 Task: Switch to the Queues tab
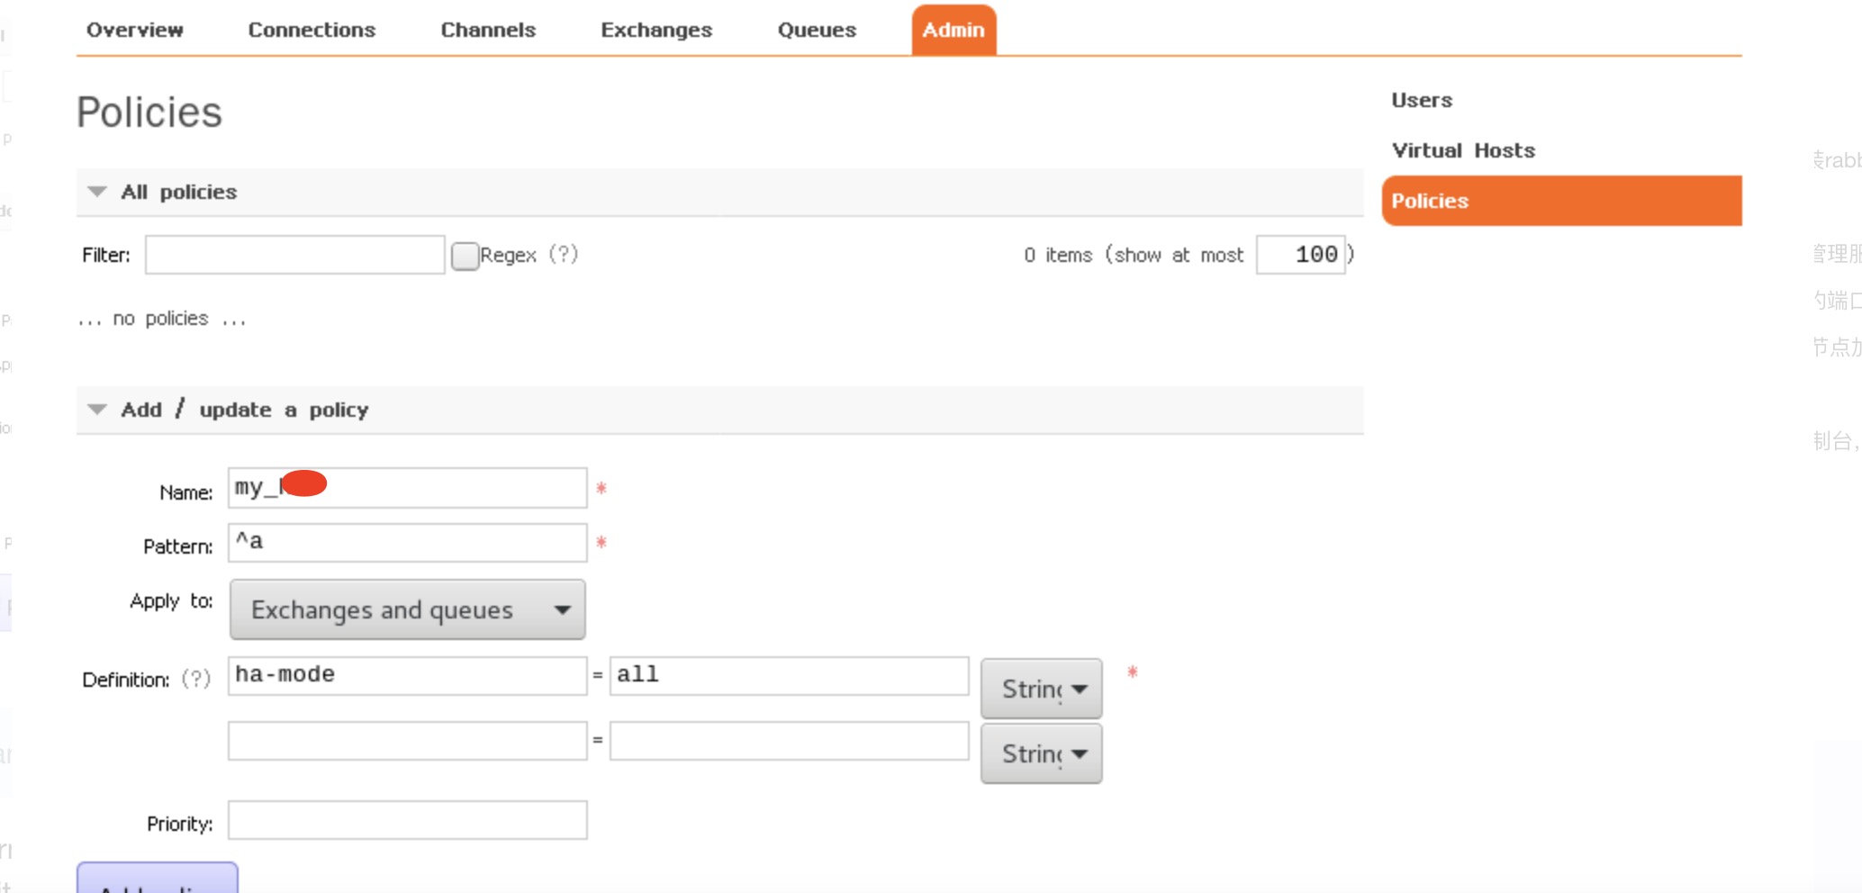[x=816, y=30]
